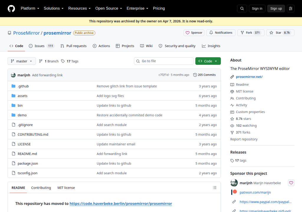Open the Custom properties link in About
The width and height of the screenshot is (302, 212).
[247, 112]
